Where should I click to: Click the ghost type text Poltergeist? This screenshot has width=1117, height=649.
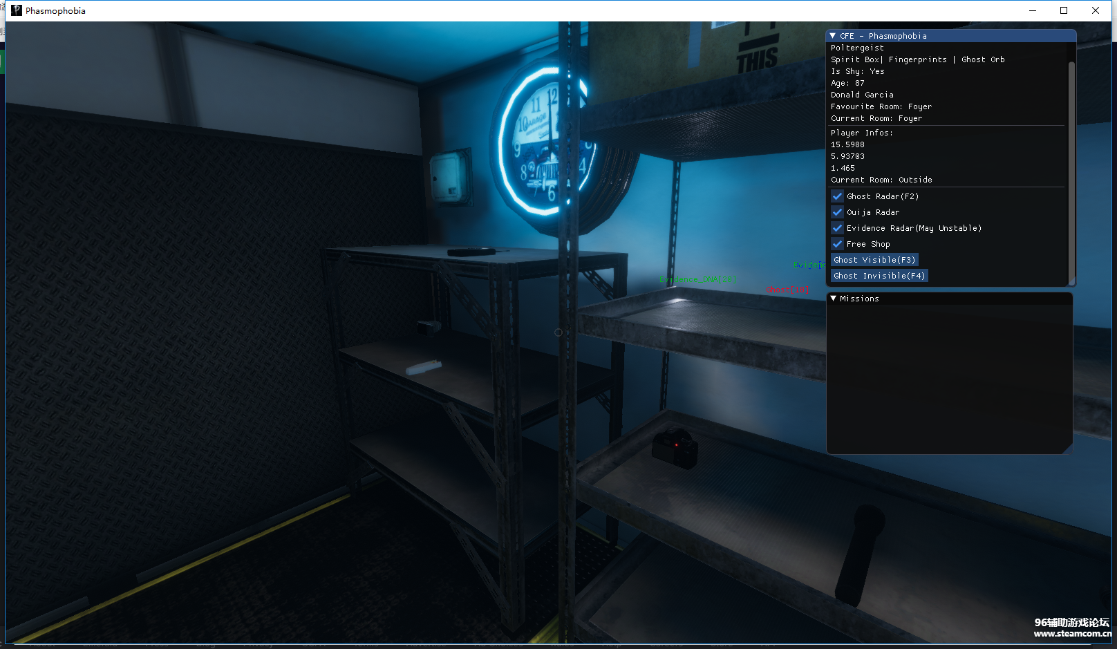857,48
